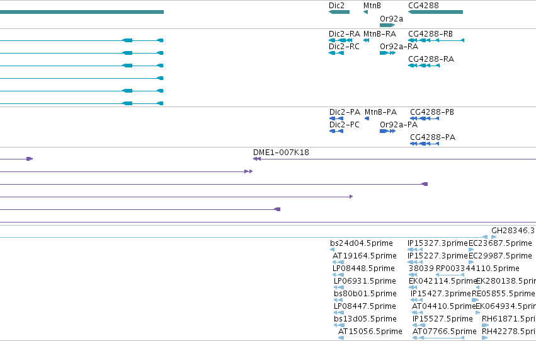
Task: Select the RE05855.5prime EST label
Action: (x=503, y=294)
